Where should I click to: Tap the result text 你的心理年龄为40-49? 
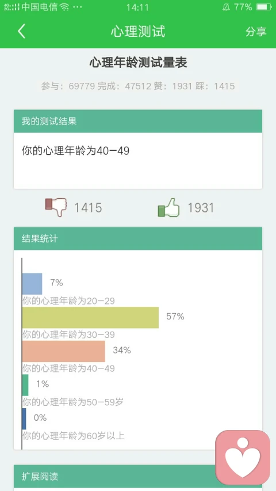pos(75,151)
